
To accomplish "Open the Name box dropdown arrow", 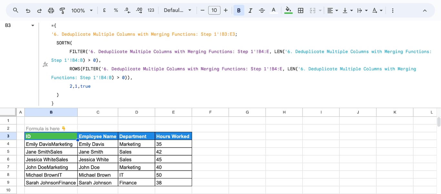I will [33, 25].
